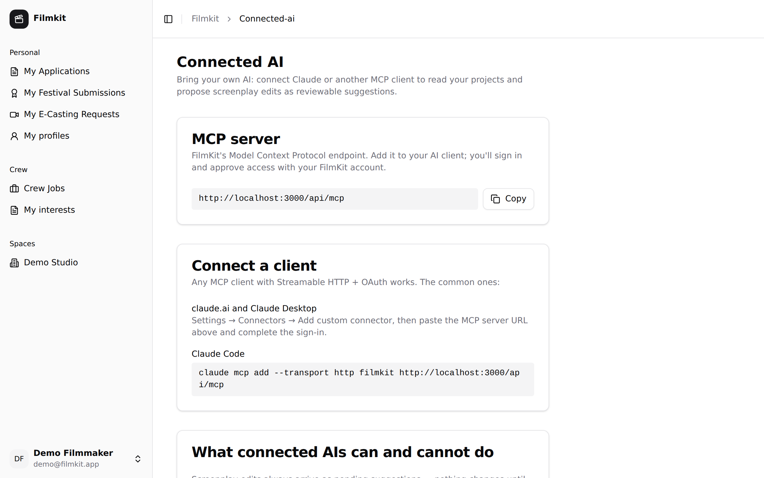Click the claude mcp add command block

(363, 379)
